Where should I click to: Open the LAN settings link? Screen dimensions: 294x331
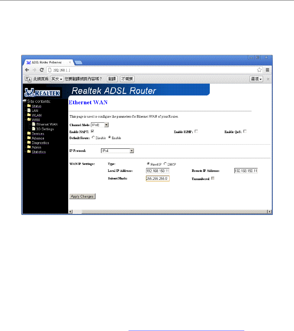tap(35, 111)
